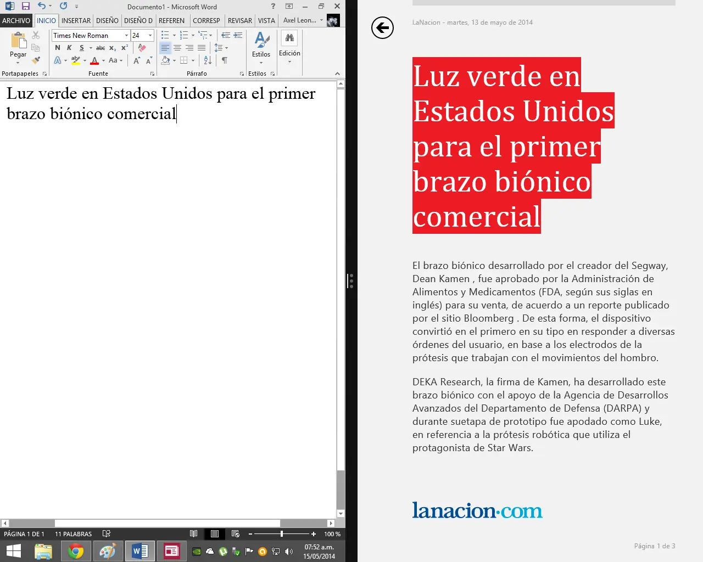Increase font size with the A-up icon
Image resolution: width=703 pixels, height=562 pixels.
pyautogui.click(x=137, y=60)
